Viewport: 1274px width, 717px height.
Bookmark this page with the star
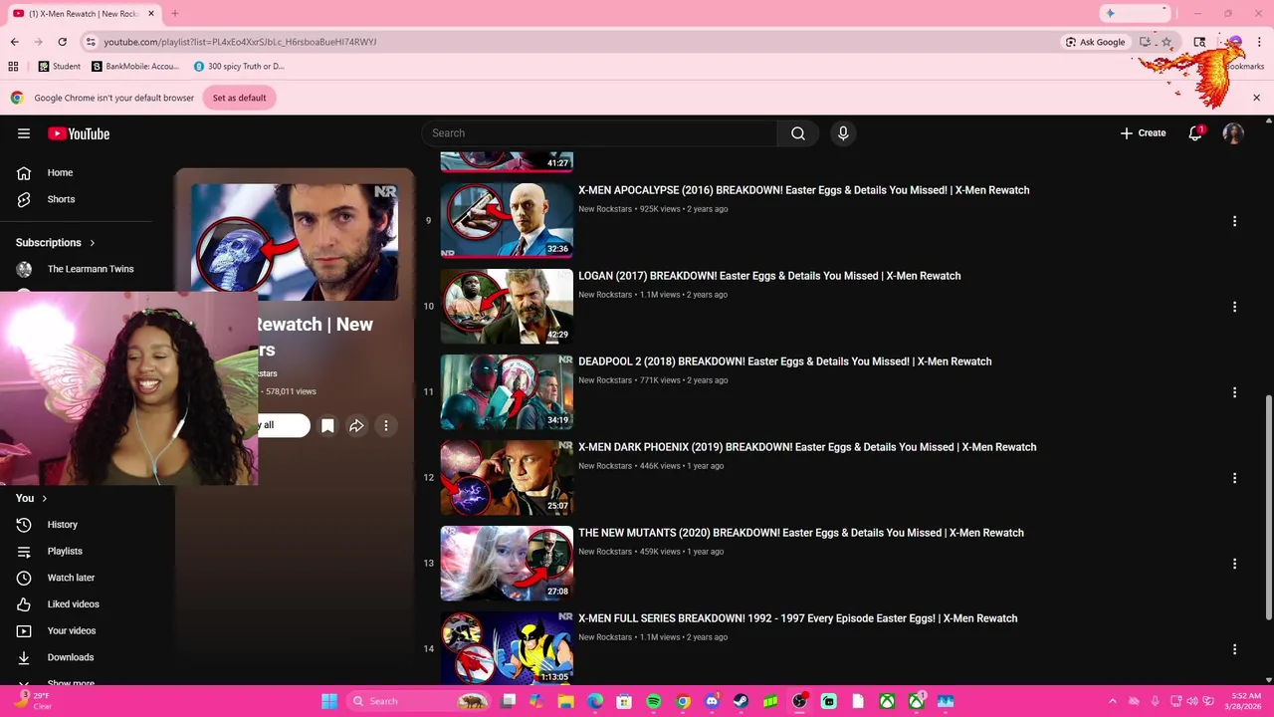tap(1167, 42)
